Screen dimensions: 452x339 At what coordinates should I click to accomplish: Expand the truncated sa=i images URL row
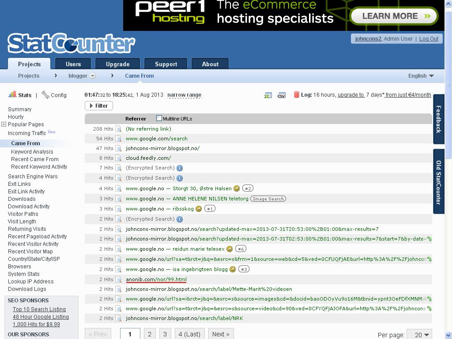(429, 299)
